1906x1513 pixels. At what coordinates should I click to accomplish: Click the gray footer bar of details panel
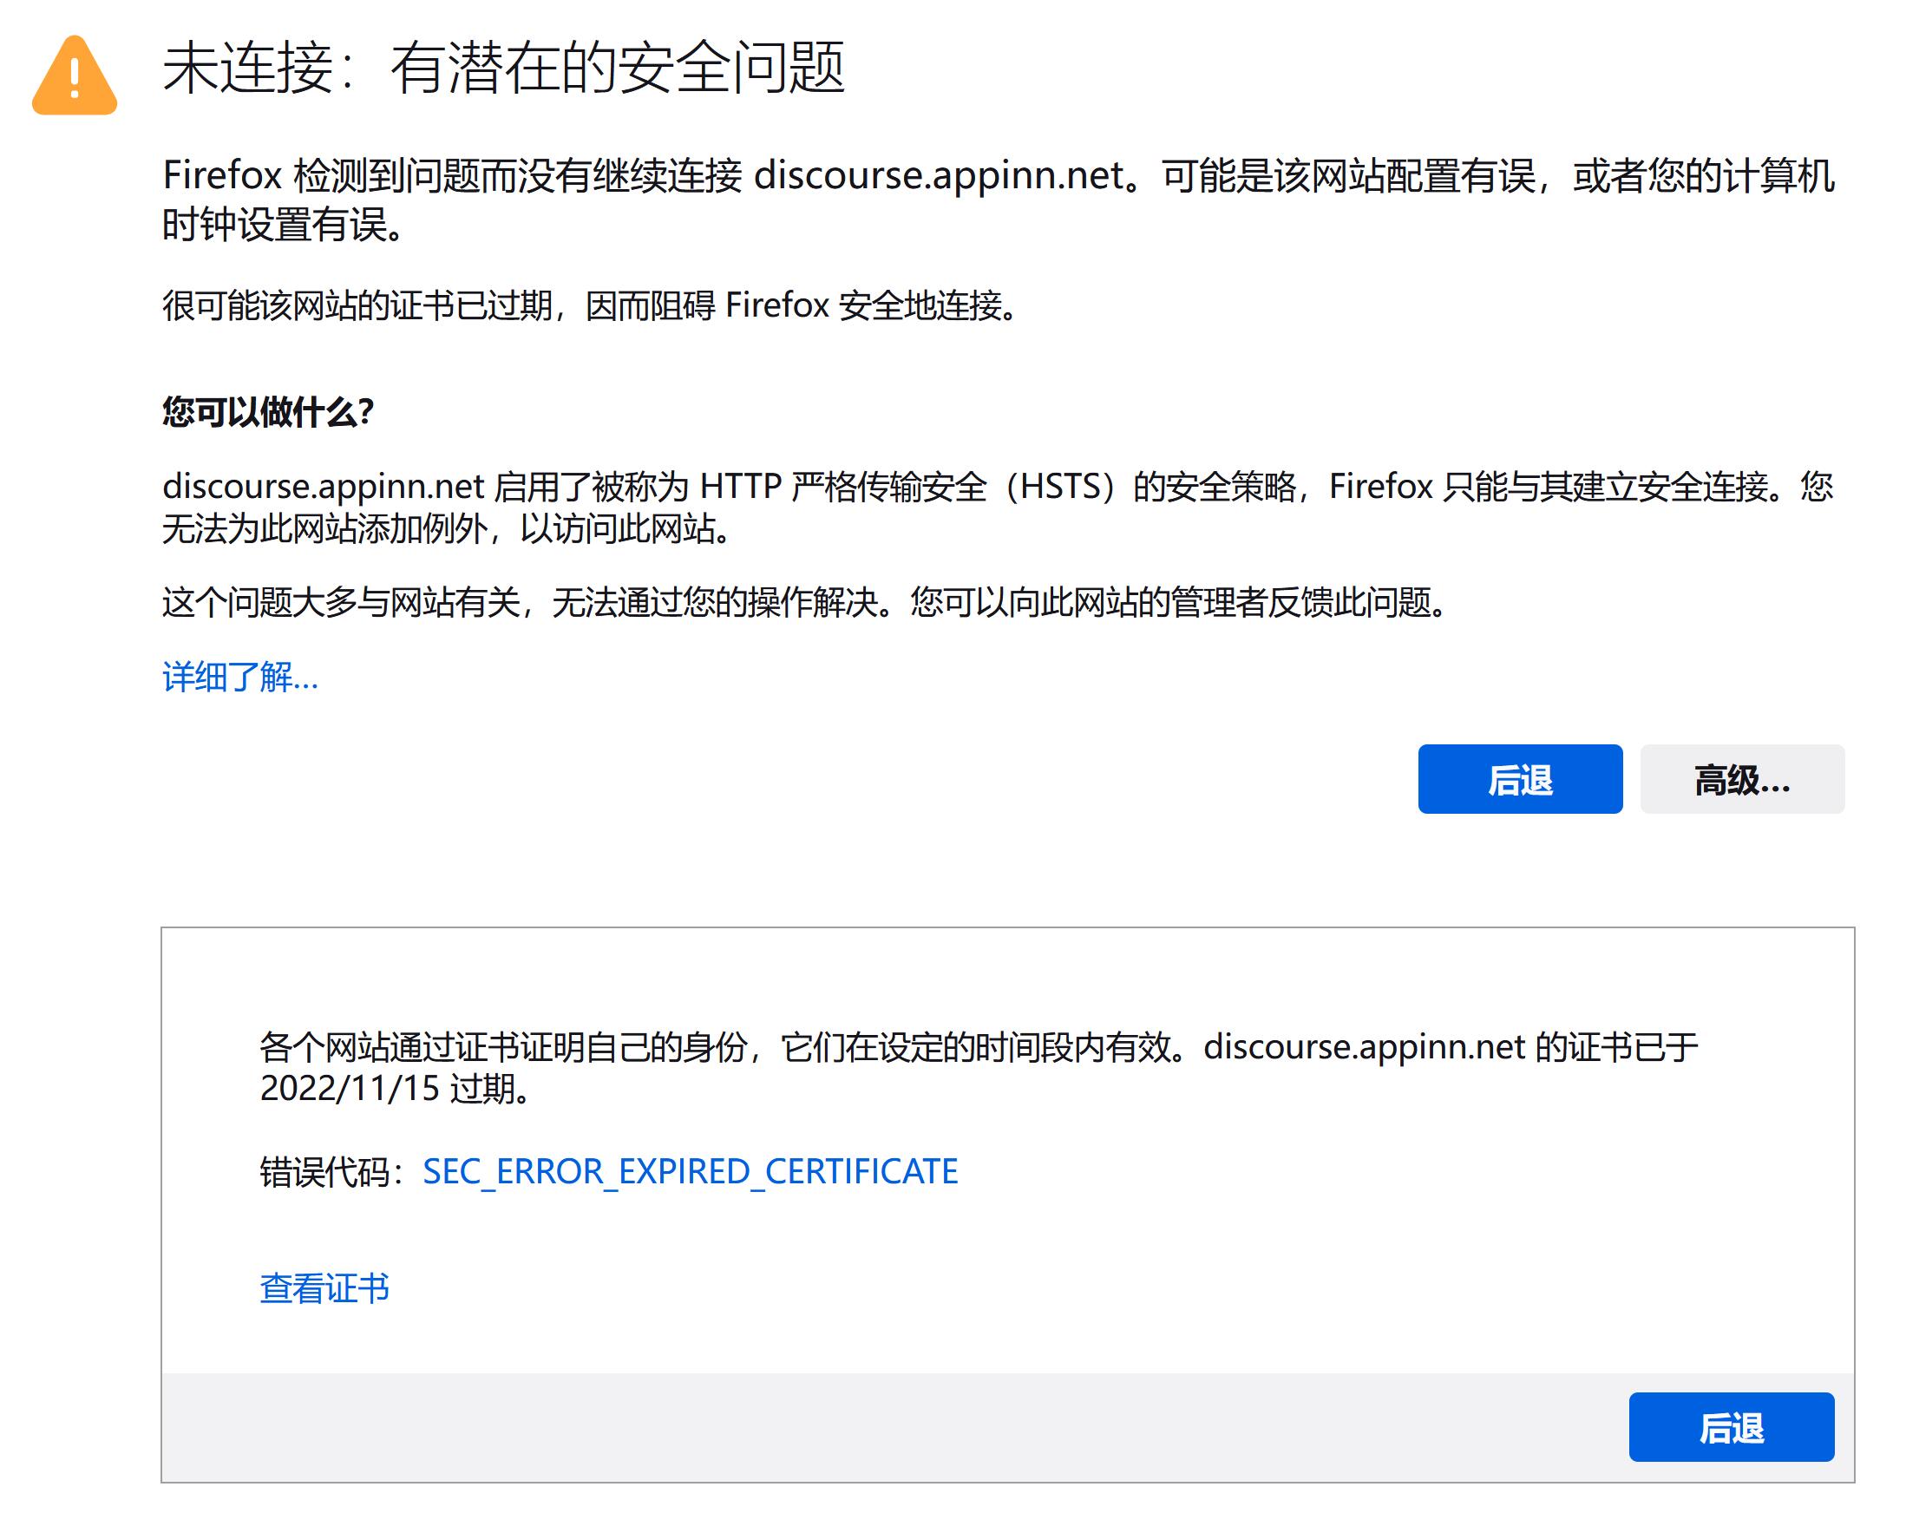coord(884,1426)
